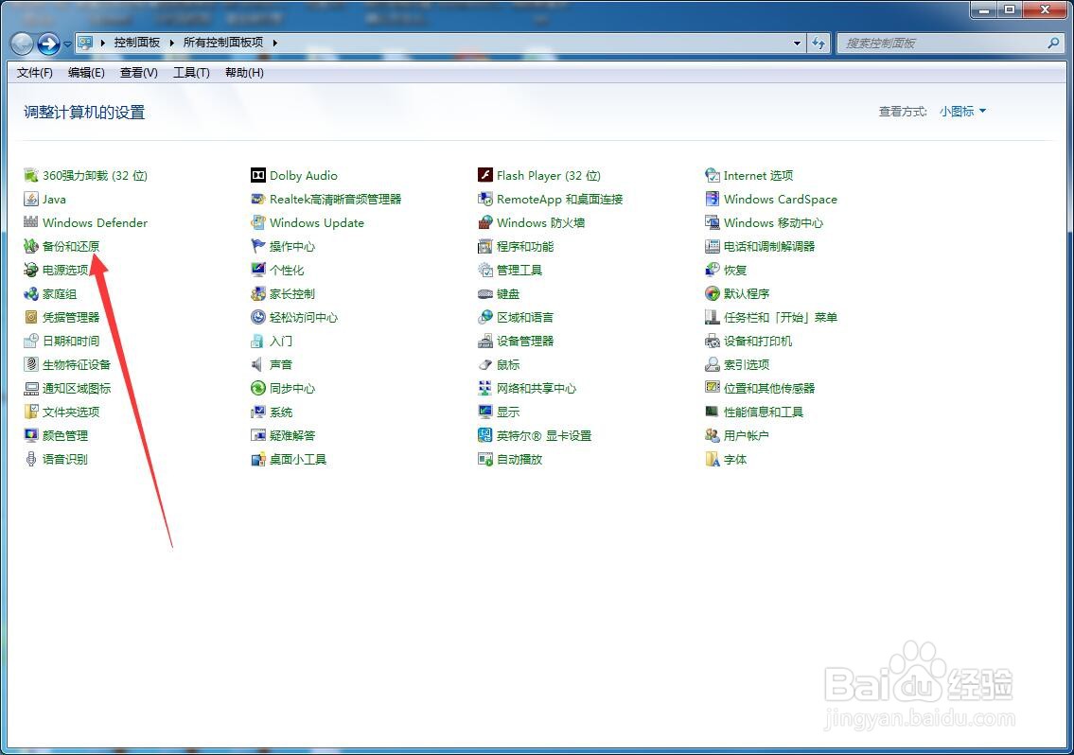Expand the root breadcrumb arrow before 控制面板
This screenshot has width=1074, height=755.
(x=103, y=43)
